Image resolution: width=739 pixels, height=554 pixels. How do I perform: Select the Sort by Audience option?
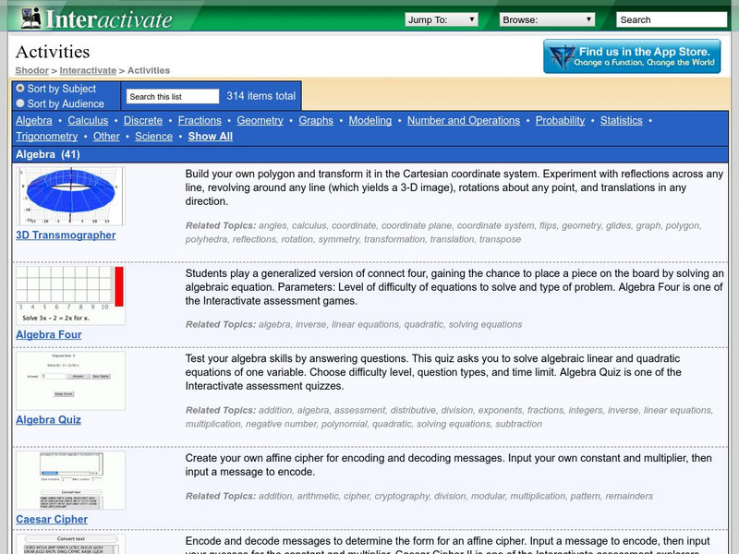click(x=20, y=102)
